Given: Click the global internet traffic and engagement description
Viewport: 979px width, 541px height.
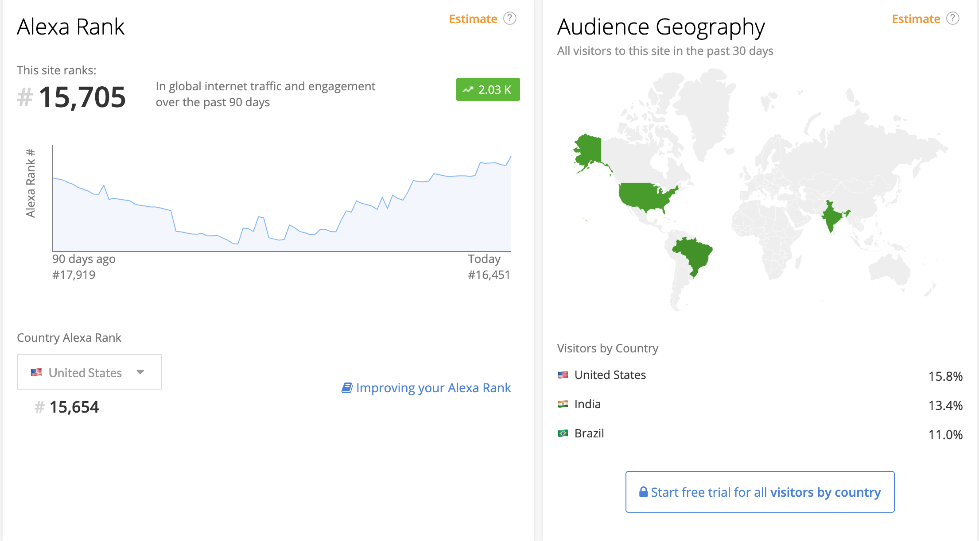Looking at the screenshot, I should click(265, 94).
